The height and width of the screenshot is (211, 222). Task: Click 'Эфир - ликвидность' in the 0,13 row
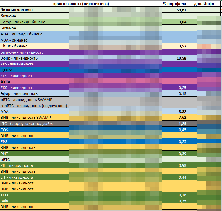pos(19,94)
